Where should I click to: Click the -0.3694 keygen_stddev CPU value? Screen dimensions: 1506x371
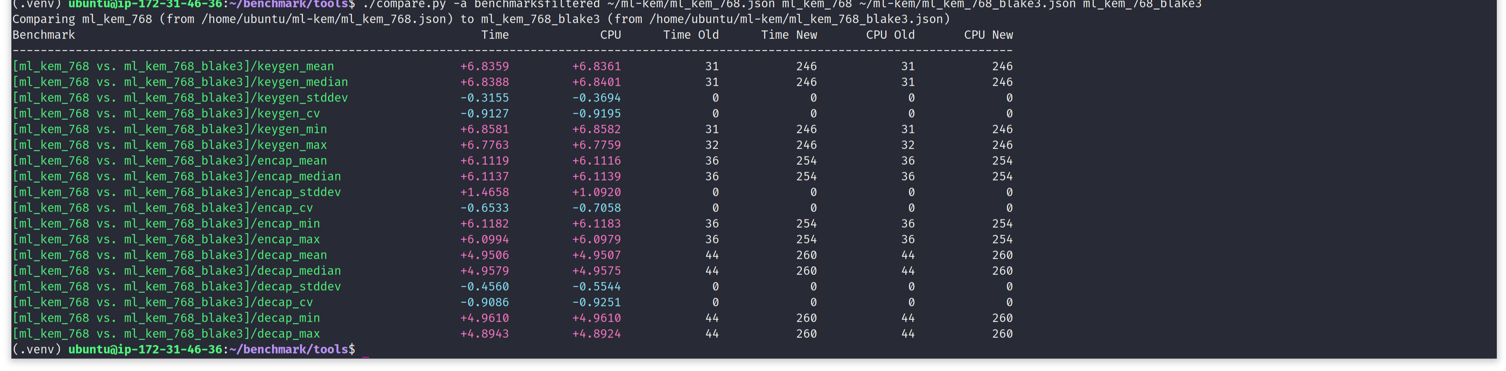coord(596,98)
